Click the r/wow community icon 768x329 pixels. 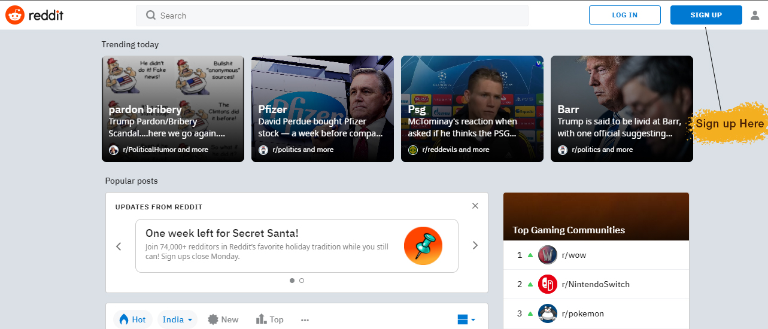tap(548, 255)
